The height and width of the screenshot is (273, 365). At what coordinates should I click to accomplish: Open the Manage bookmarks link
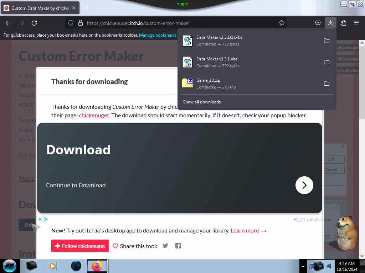coord(158,35)
